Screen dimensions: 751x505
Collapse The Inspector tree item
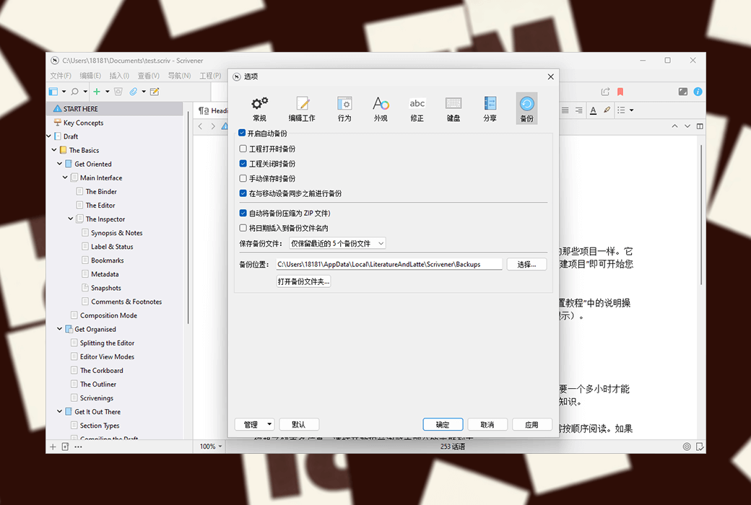click(x=71, y=219)
